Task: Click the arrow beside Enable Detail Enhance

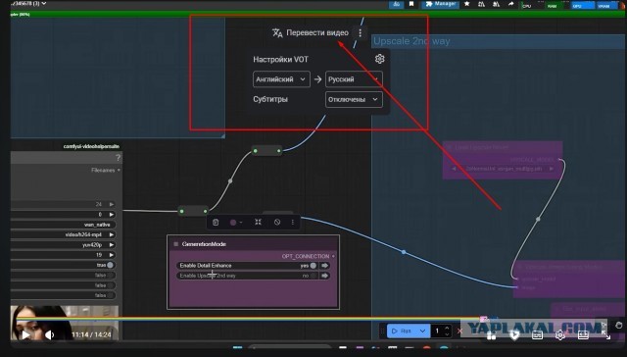Action: click(324, 266)
